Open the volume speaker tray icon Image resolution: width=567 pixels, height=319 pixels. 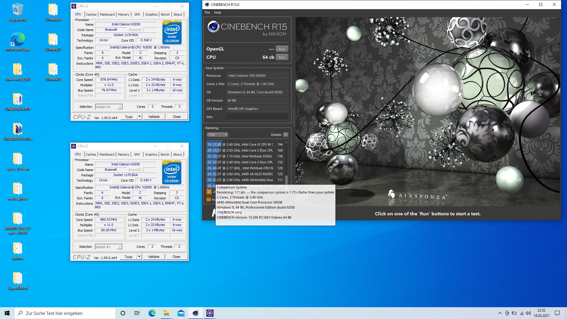[x=528, y=313]
